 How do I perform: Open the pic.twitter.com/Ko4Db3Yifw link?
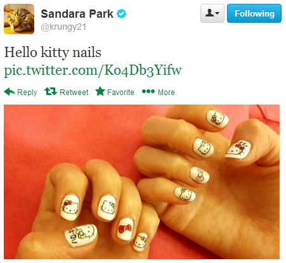[x=93, y=70]
